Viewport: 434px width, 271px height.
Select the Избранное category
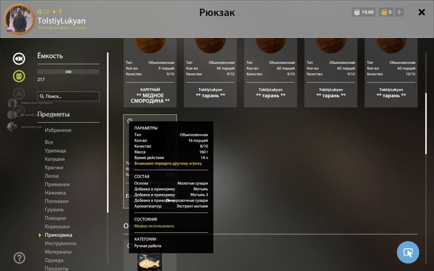[58, 130]
